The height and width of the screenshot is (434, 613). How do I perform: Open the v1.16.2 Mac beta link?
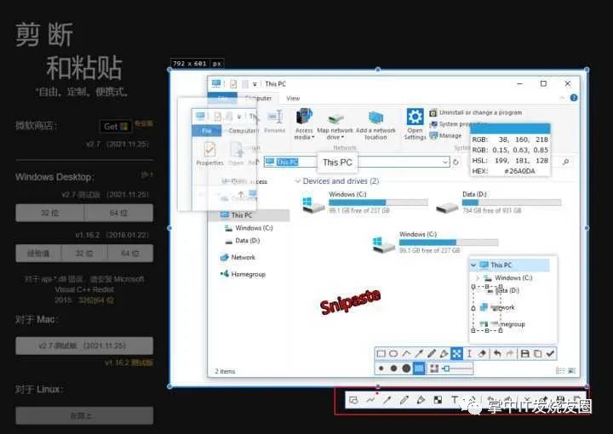pyautogui.click(x=129, y=363)
